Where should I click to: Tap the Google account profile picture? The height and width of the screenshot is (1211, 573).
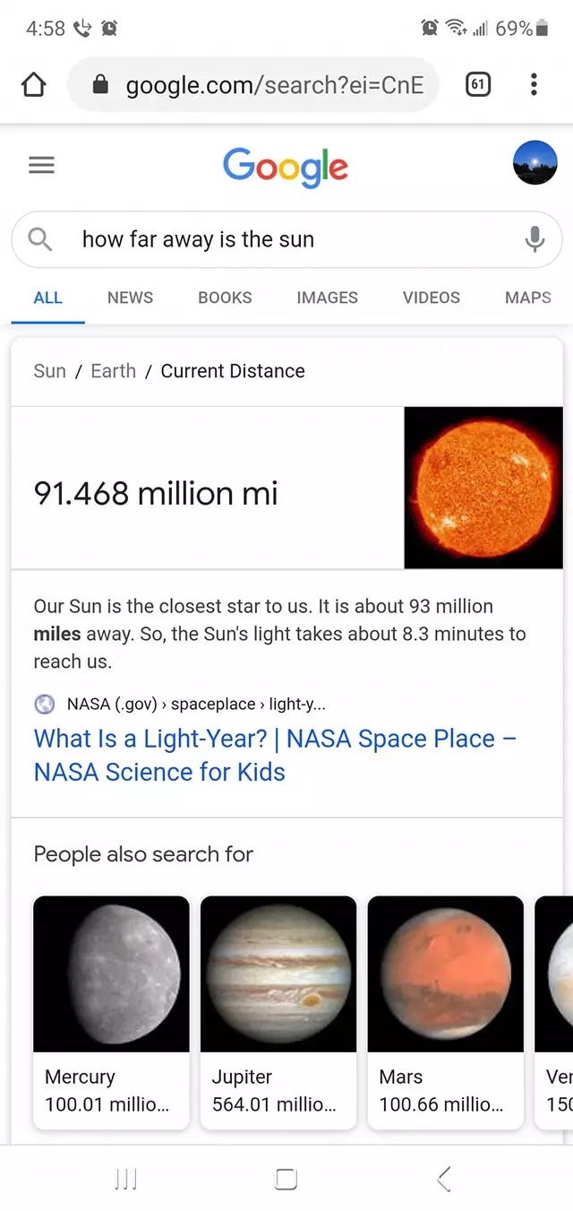pos(535,163)
